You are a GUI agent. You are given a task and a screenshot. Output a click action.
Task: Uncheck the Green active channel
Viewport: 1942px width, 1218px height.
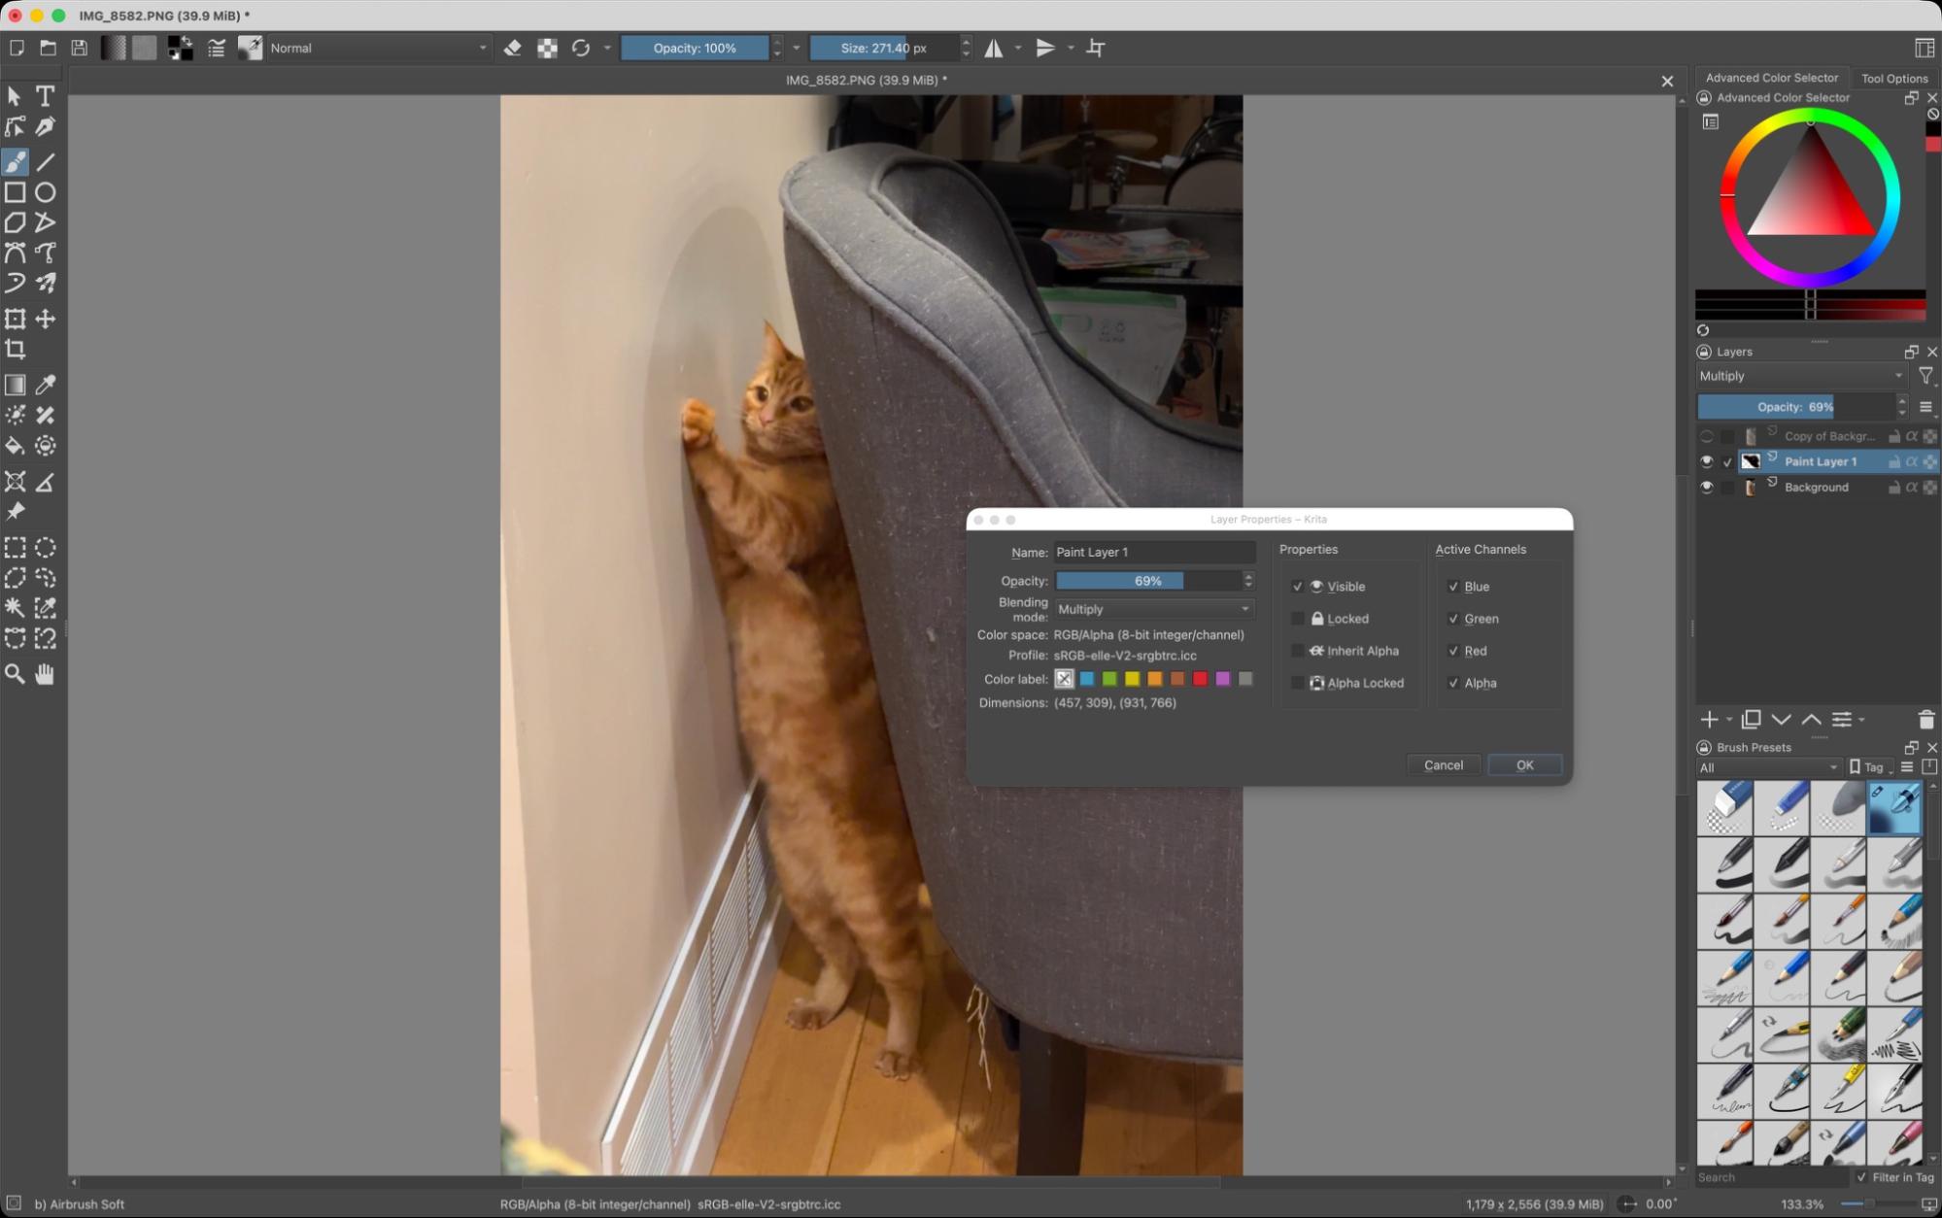(1454, 618)
